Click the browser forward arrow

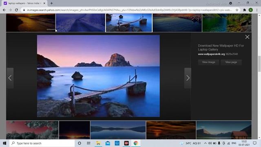pos(10,10)
